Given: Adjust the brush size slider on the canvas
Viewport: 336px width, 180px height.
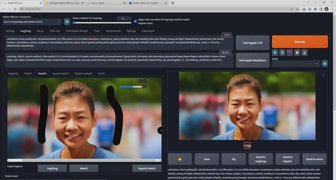Looking at the screenshot, I should click(131, 87).
